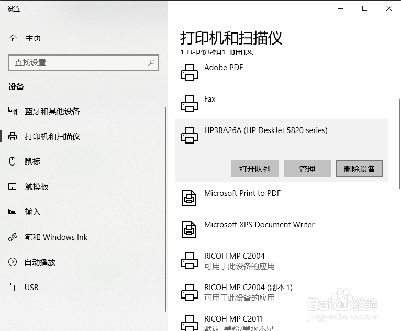Click the RICOH MP C2011 printer icon
This screenshot has width=401, height=331.
point(190,323)
